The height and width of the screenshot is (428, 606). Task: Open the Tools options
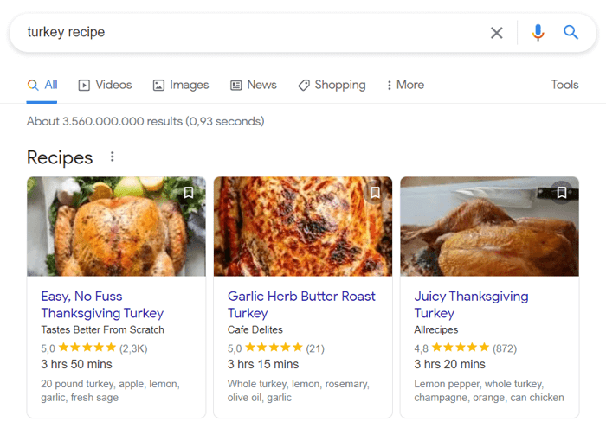564,85
